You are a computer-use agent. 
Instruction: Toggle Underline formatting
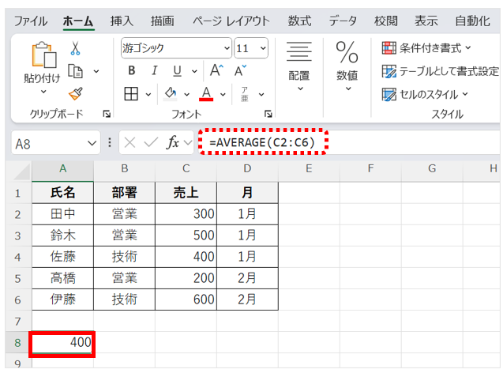(x=177, y=70)
